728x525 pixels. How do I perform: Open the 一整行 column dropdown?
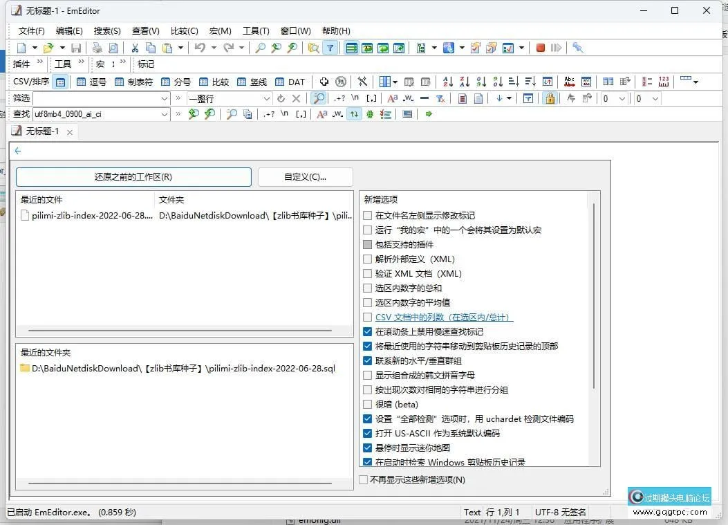tap(266, 98)
